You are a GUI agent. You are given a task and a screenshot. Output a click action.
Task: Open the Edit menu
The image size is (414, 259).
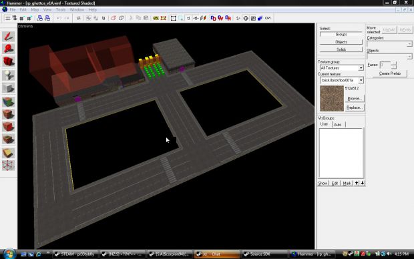[x=23, y=10]
